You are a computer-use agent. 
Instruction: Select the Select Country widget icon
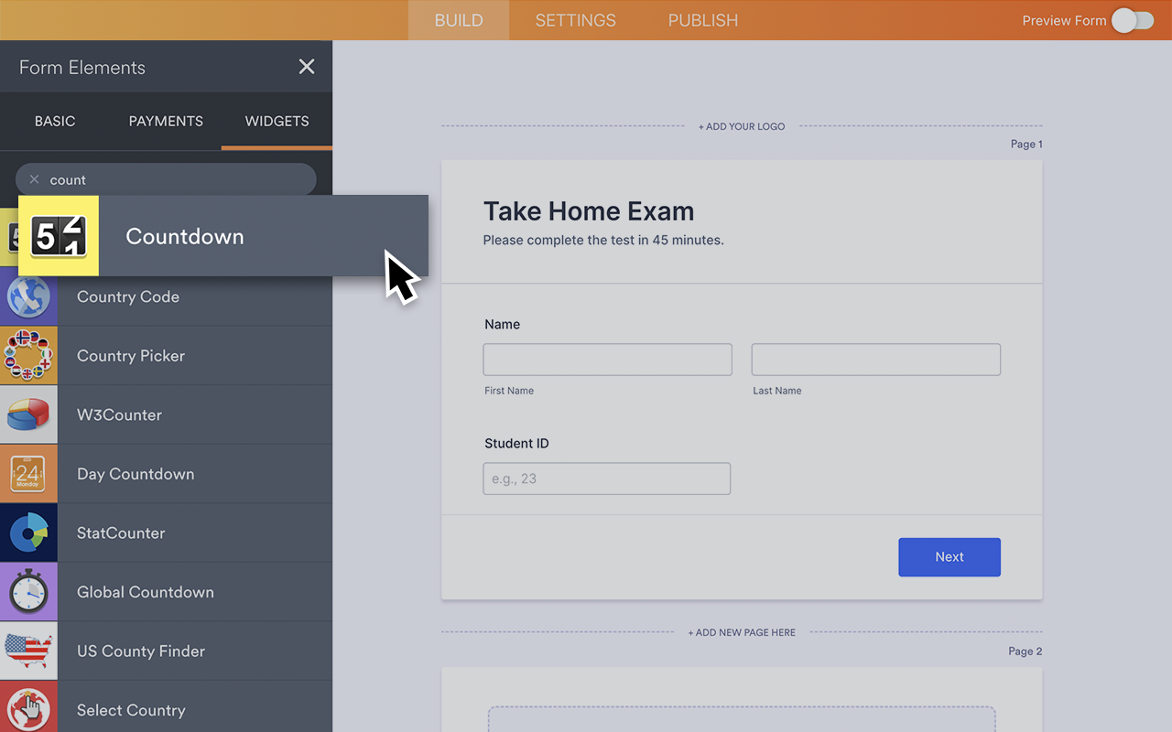point(27,709)
